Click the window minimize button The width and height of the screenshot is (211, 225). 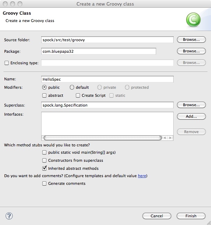click(13, 4)
